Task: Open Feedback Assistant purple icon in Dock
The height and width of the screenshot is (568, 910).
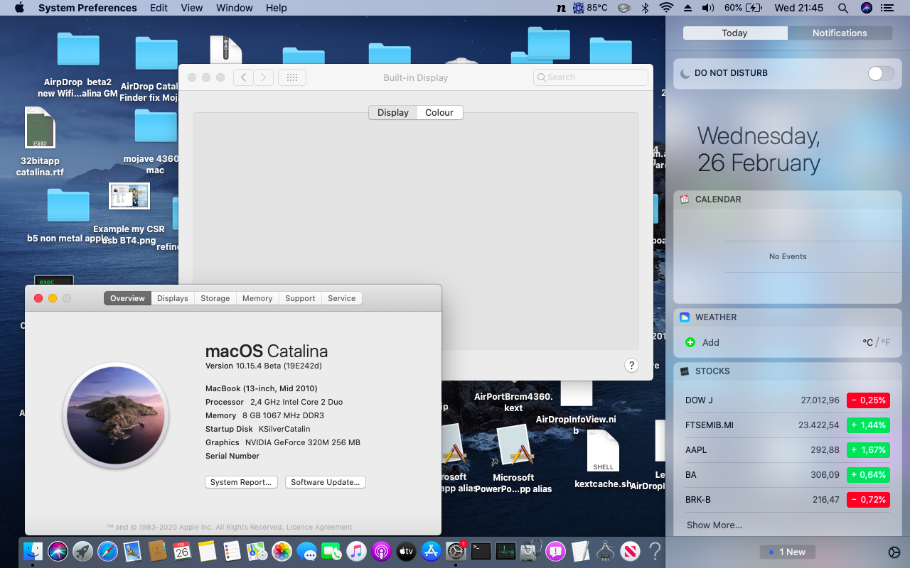Action: [555, 550]
